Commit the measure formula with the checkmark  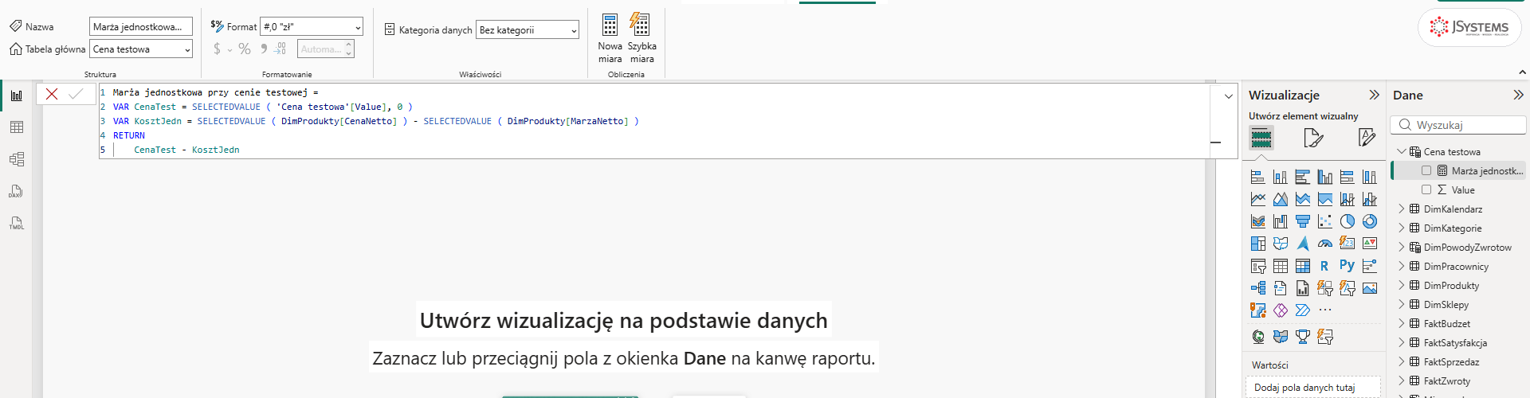click(76, 94)
